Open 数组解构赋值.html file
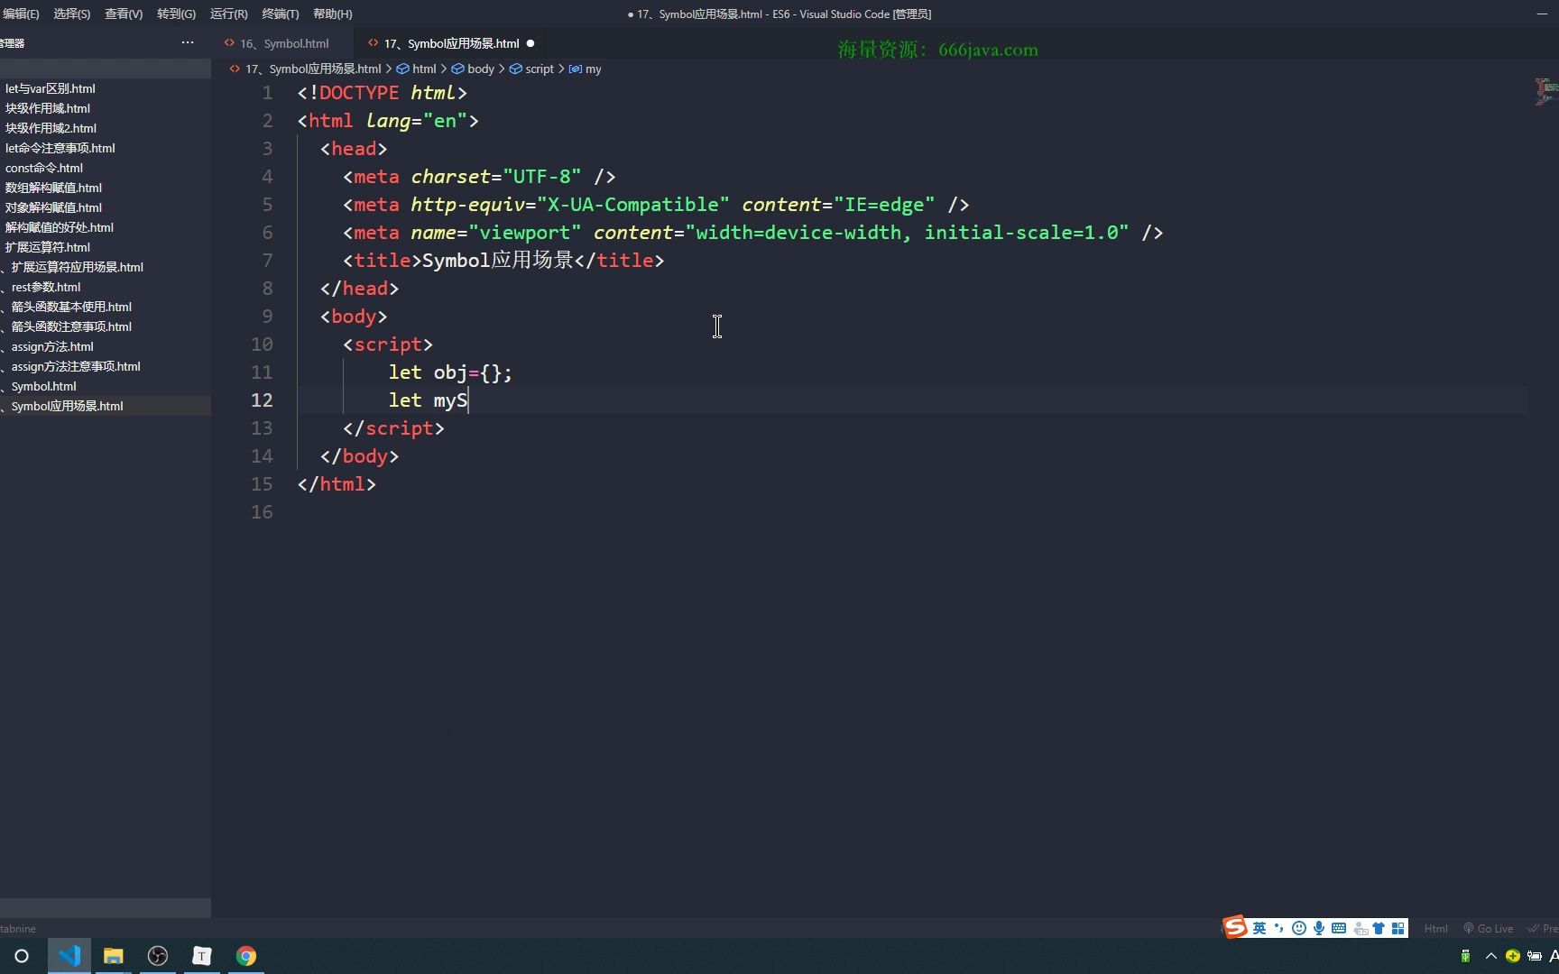 pos(106,188)
